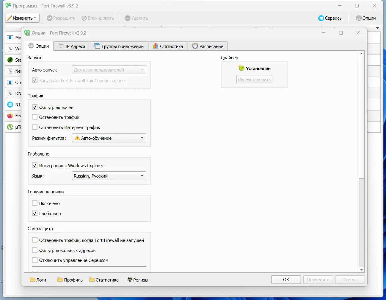Switch to the IP Адреса tab
The image size is (386, 300).
pos(72,46)
